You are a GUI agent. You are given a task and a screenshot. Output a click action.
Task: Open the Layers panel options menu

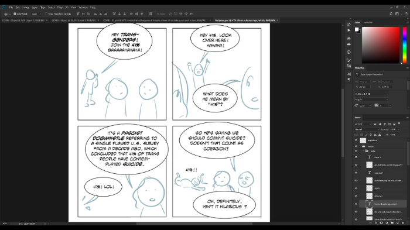(407, 118)
